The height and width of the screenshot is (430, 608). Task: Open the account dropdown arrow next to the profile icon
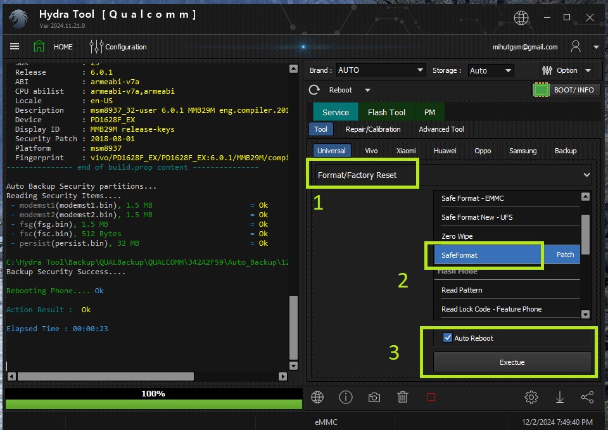(x=596, y=47)
